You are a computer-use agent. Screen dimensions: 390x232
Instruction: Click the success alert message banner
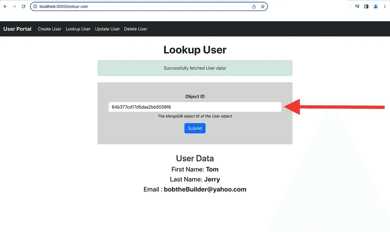click(195, 68)
